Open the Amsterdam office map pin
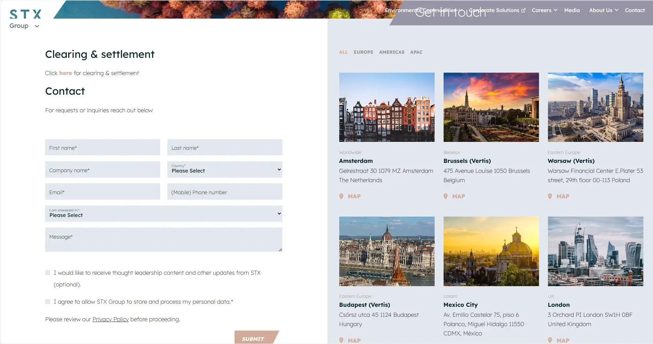 point(350,196)
